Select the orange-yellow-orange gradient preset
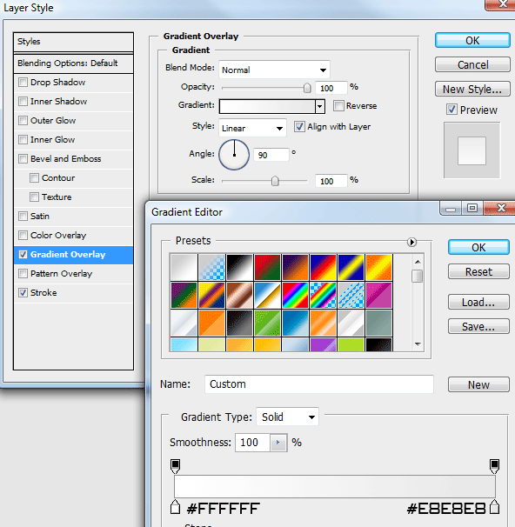 (378, 267)
